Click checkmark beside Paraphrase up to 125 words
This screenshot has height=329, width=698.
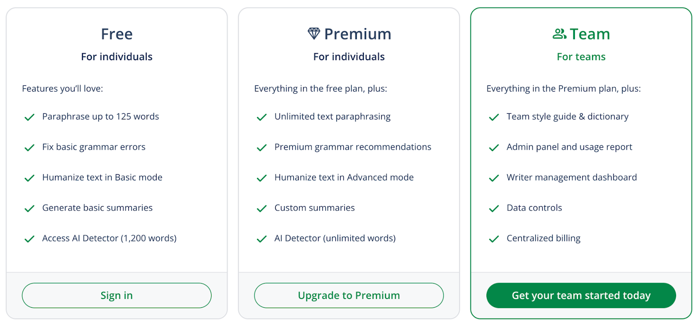29,117
